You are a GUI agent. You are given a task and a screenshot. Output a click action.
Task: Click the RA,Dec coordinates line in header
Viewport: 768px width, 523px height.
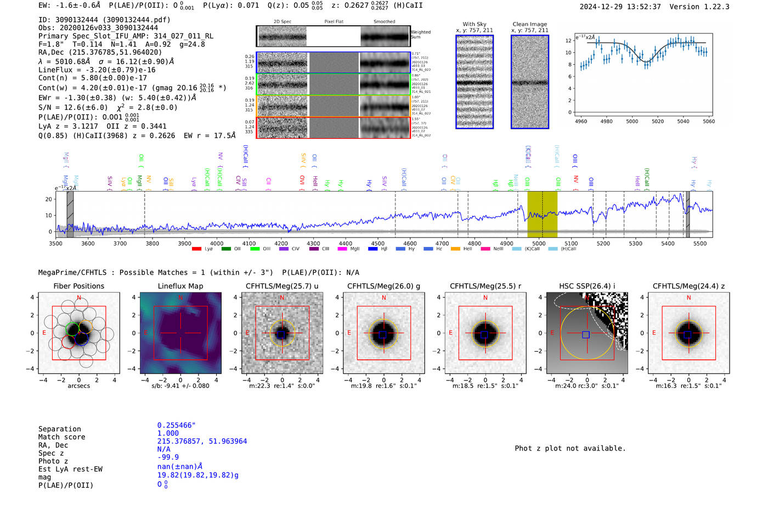click(100, 52)
